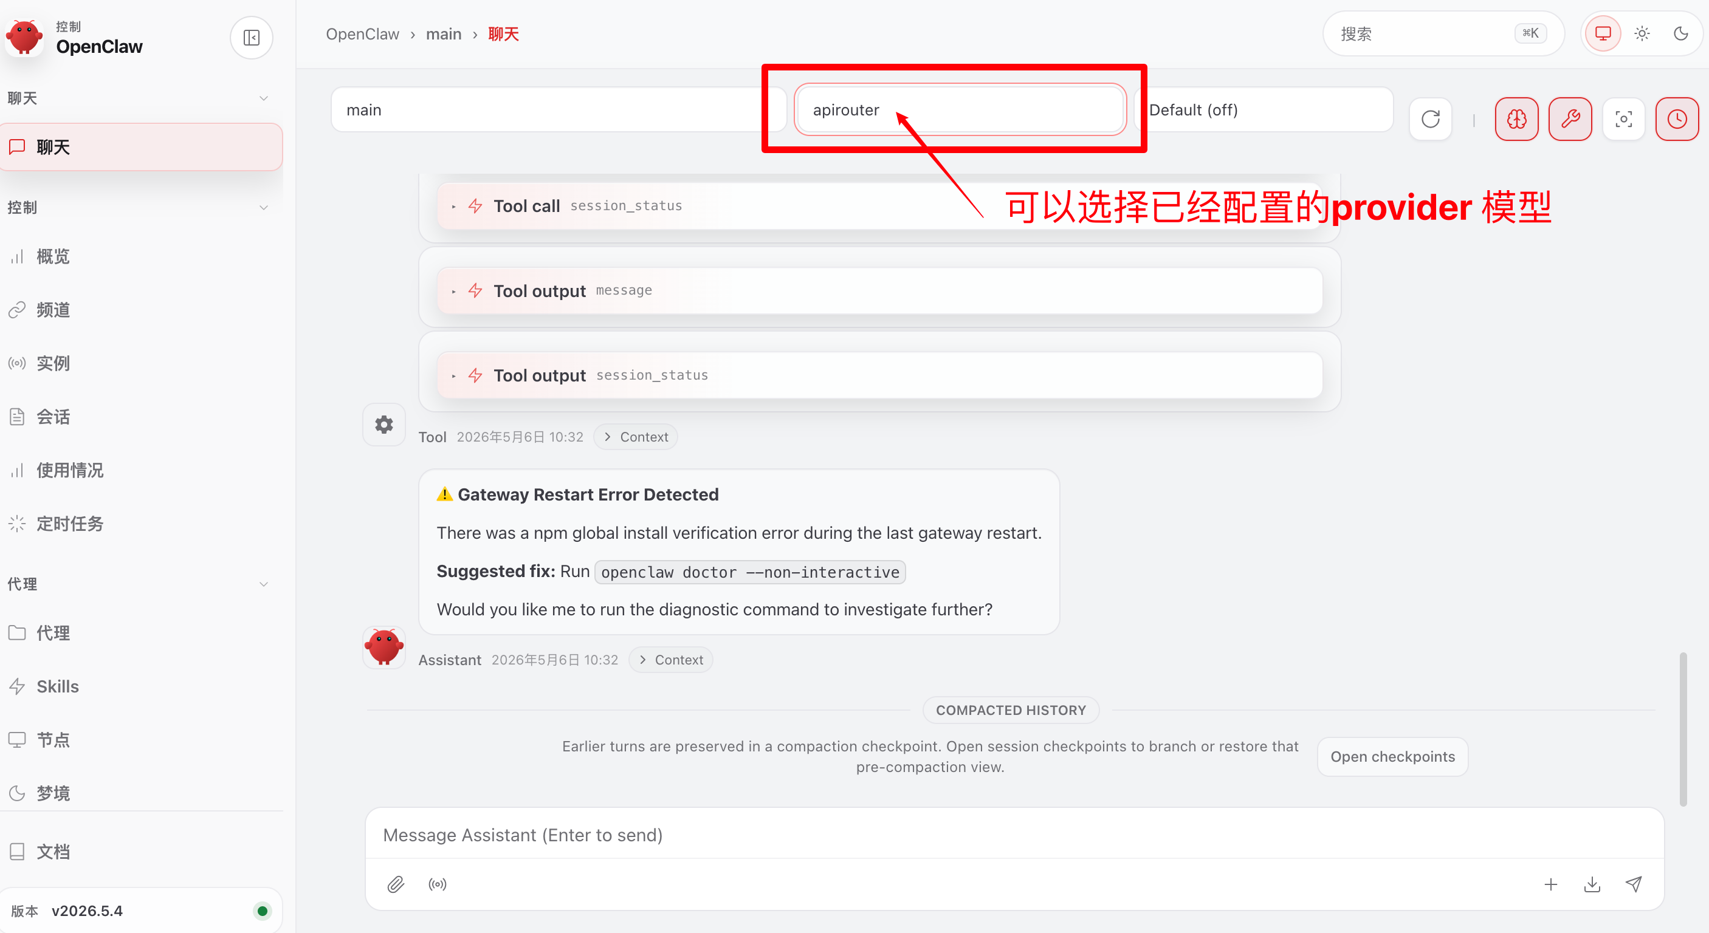Image resolution: width=1709 pixels, height=933 pixels.
Task: Focus the 搜索 search field
Action: point(1443,33)
